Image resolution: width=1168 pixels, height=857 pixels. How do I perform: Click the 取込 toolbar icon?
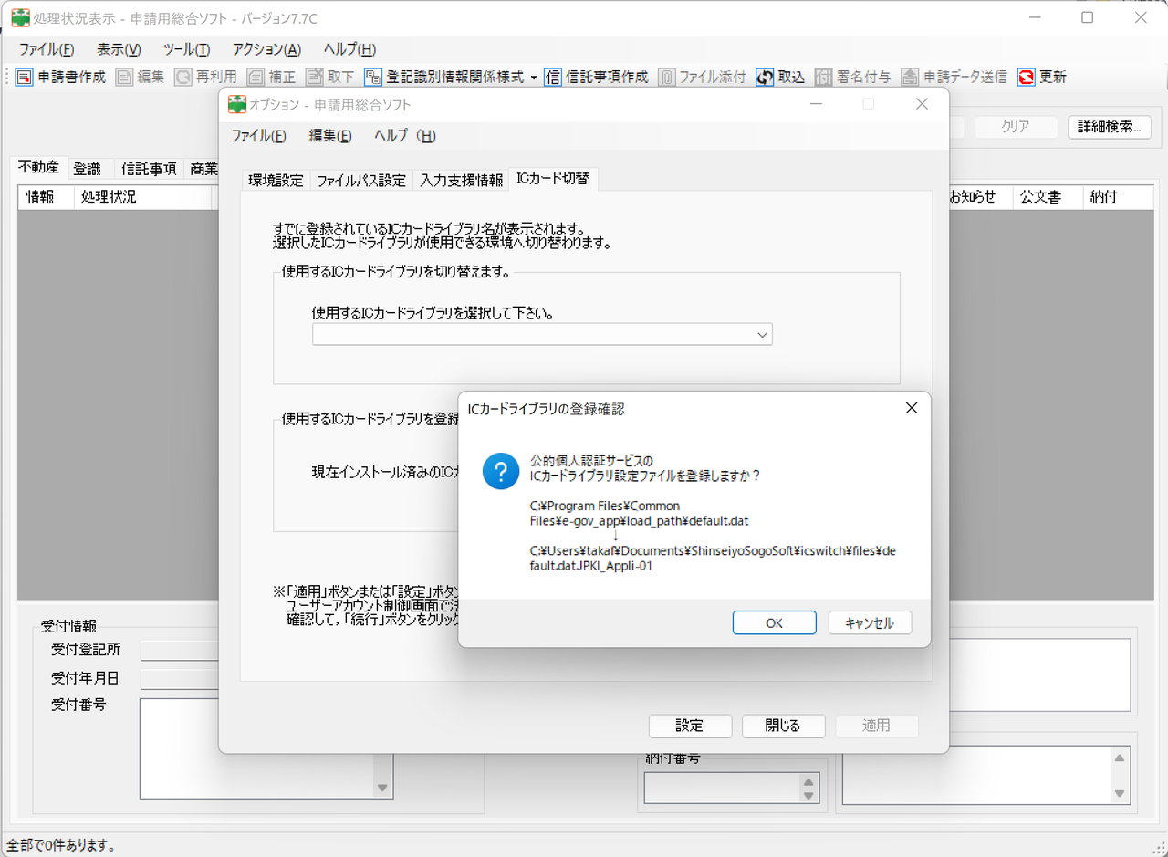click(x=765, y=78)
